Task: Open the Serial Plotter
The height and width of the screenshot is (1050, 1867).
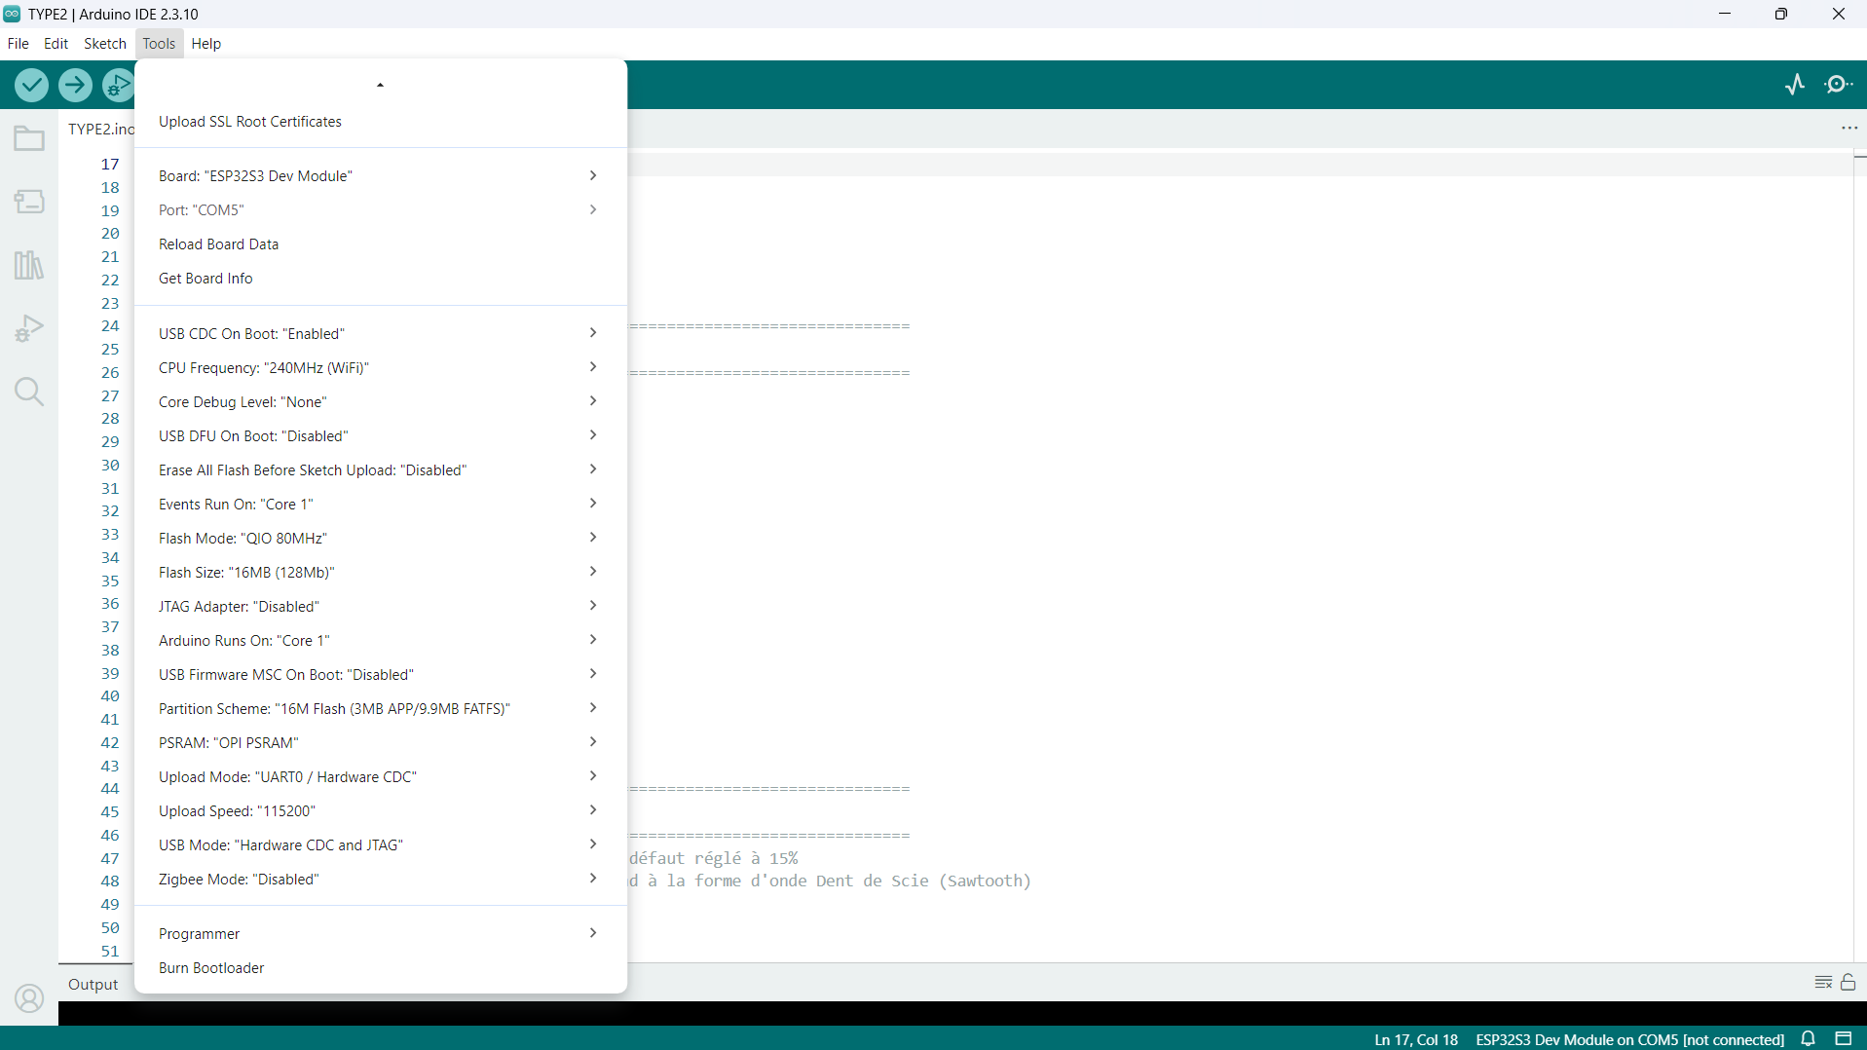Action: point(1795,85)
